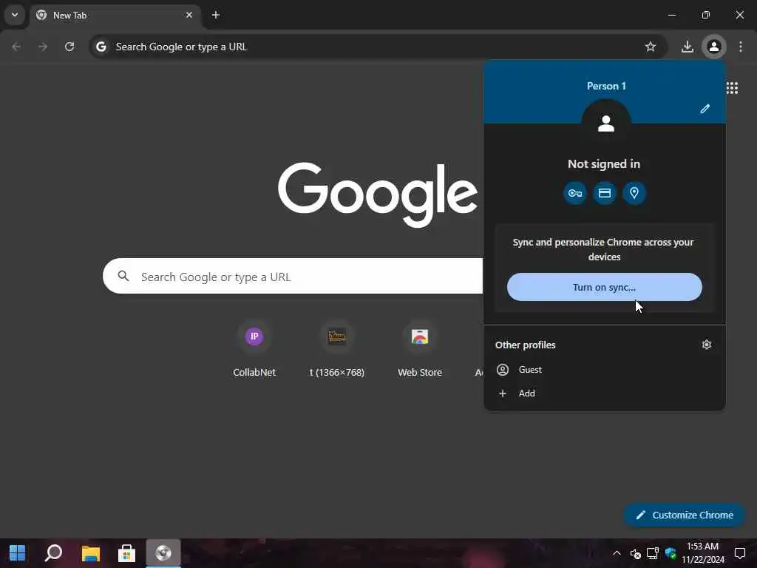Screen dimensions: 757x568
Task: Open saved passwords key icon
Action: (575, 193)
